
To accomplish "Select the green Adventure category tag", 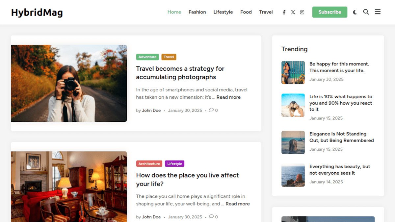I will click(x=147, y=57).
